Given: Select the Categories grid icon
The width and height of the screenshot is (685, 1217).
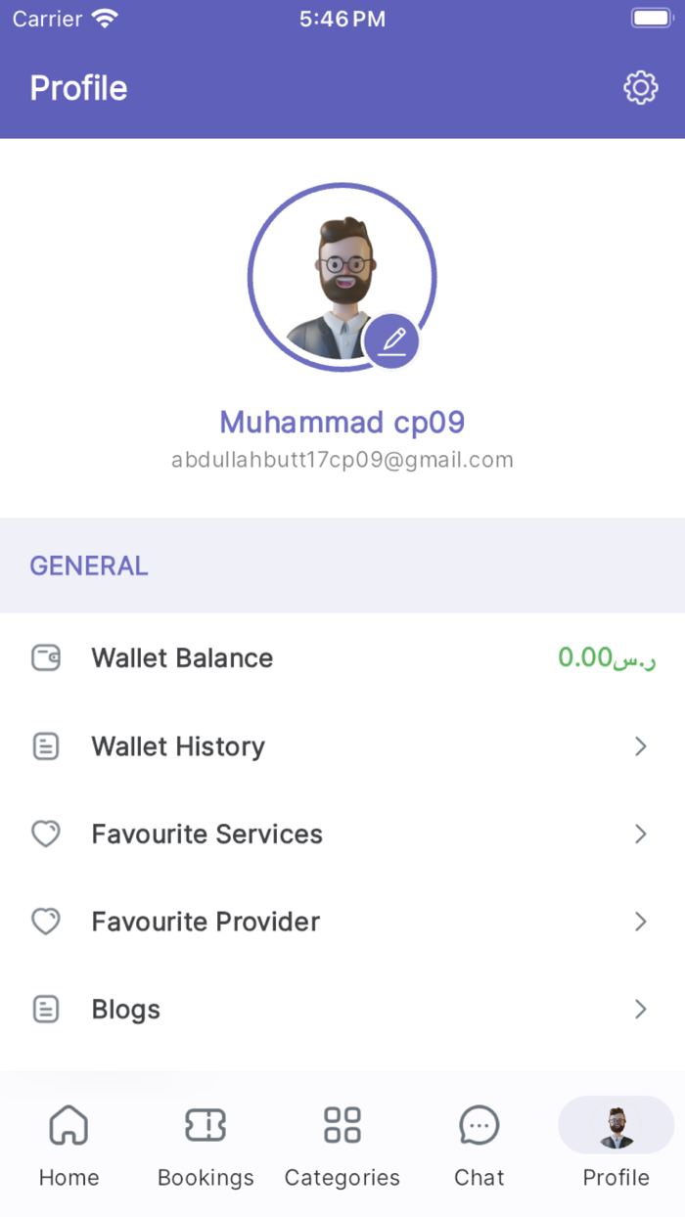Looking at the screenshot, I should click(342, 1126).
